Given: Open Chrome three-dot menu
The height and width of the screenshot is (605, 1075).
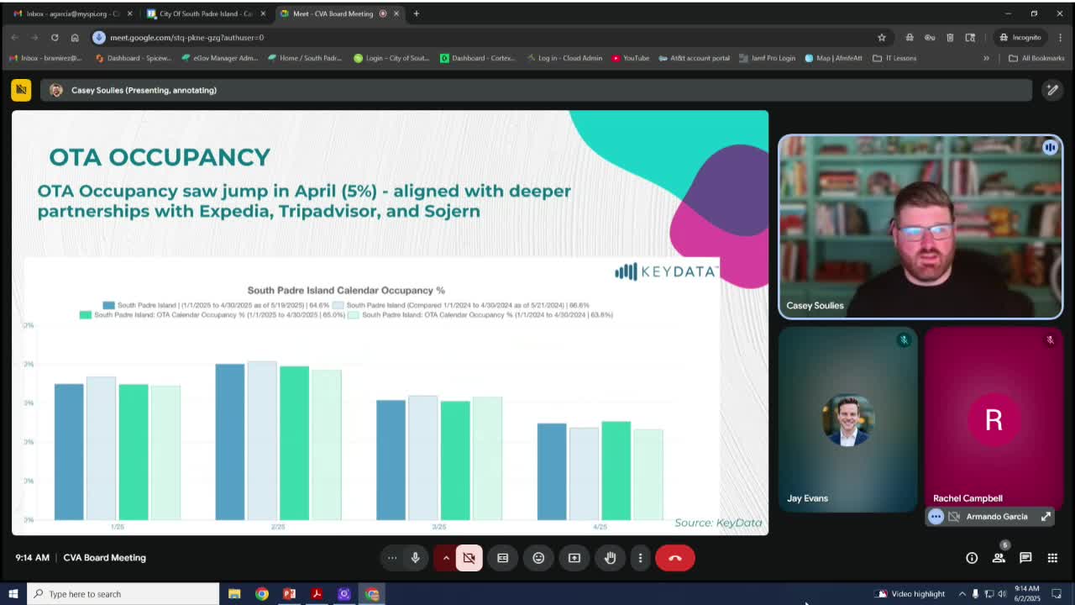Looking at the screenshot, I should click(x=1061, y=37).
